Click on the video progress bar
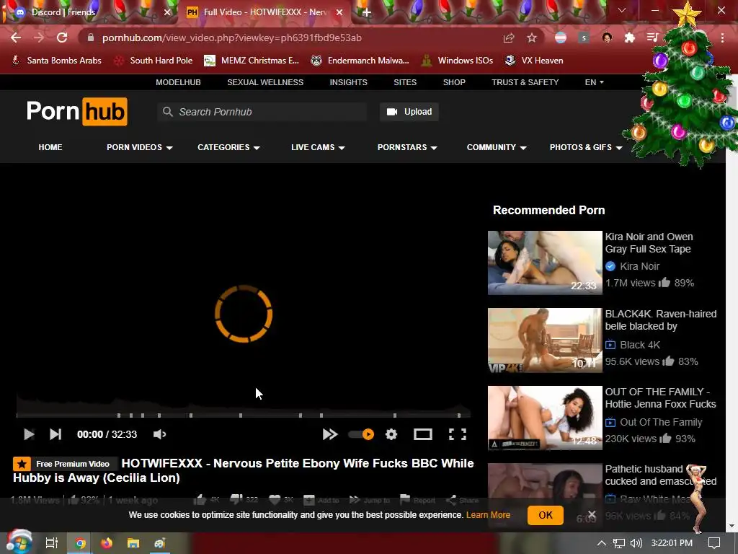The width and height of the screenshot is (738, 554). point(244,415)
